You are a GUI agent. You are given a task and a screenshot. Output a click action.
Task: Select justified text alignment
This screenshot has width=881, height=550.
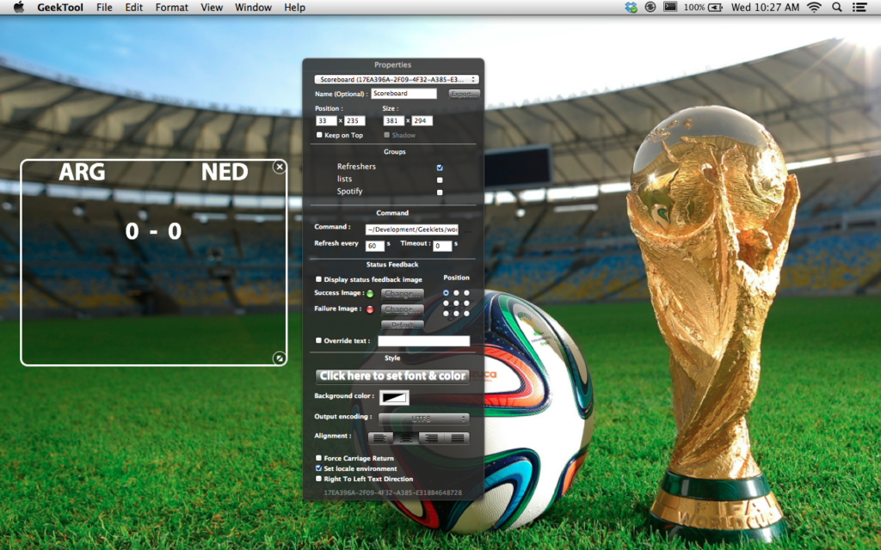[458, 437]
